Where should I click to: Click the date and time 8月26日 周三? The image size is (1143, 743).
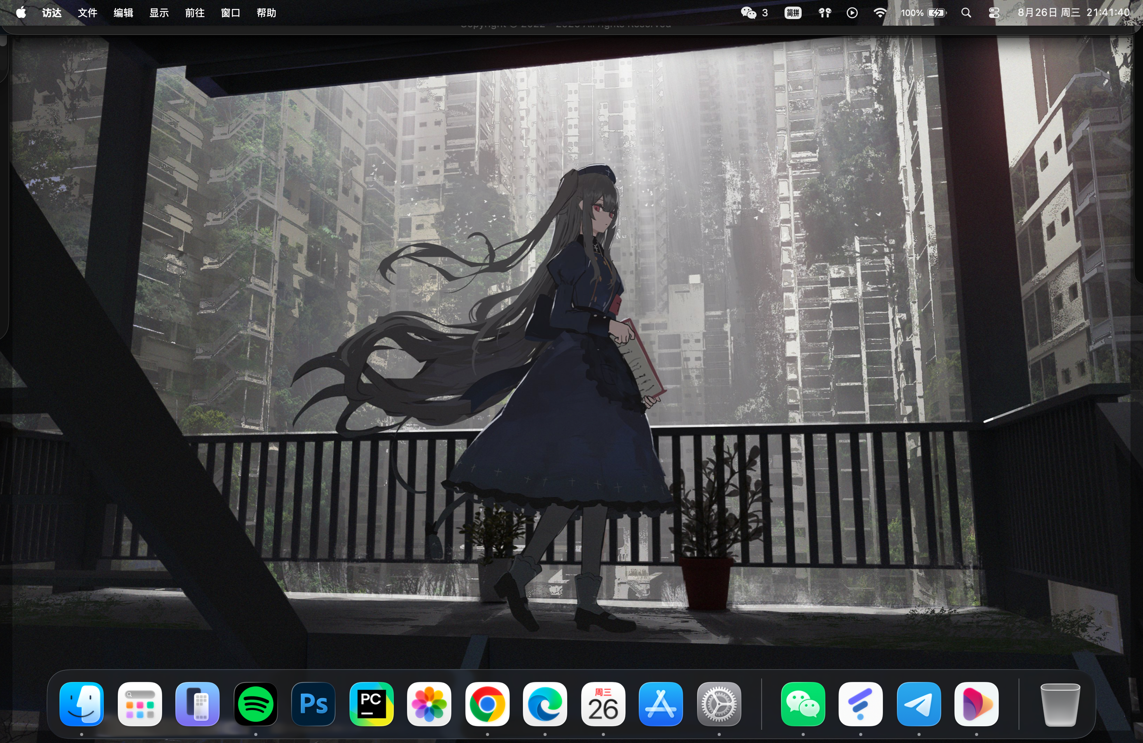tap(1074, 12)
